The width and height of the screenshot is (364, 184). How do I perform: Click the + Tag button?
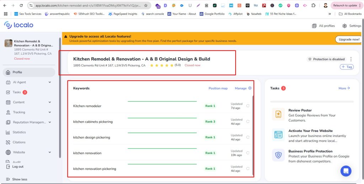pos(347,67)
